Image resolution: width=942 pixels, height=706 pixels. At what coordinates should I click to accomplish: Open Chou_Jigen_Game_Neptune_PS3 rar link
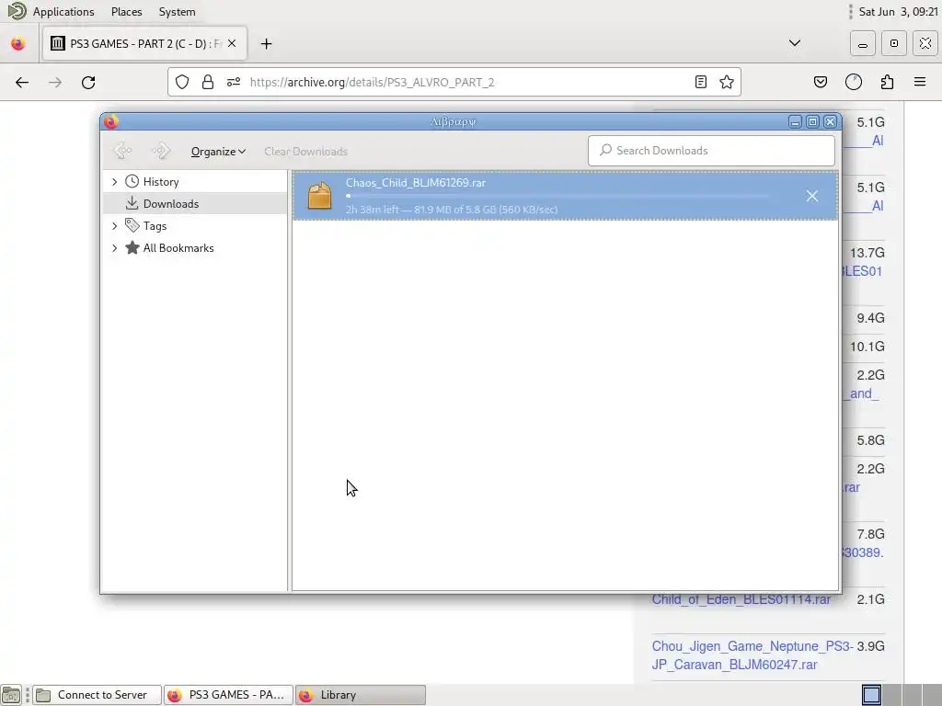(x=752, y=655)
